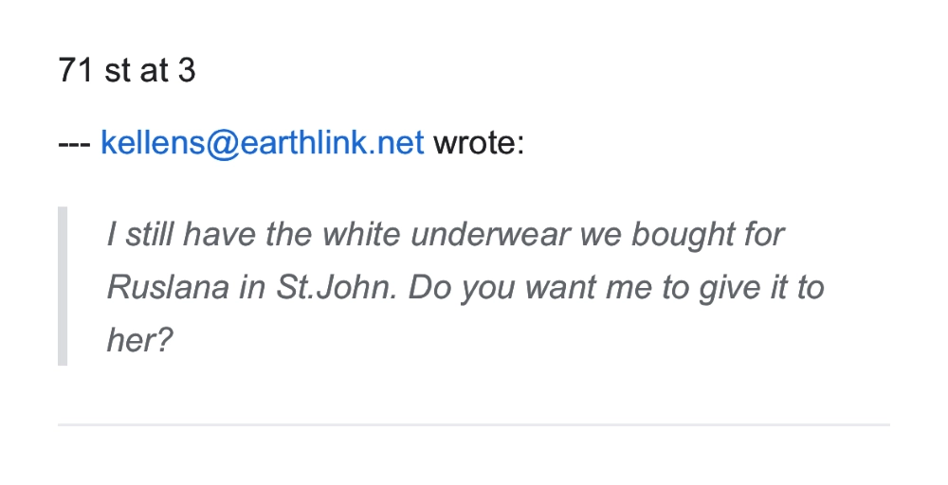Image resolution: width=948 pixels, height=485 pixels.
Task: Click the gray quote bar beside the quoted text
Action: [63, 285]
